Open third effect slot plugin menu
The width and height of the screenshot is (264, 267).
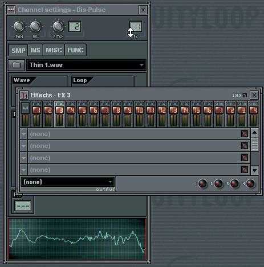point(24,158)
